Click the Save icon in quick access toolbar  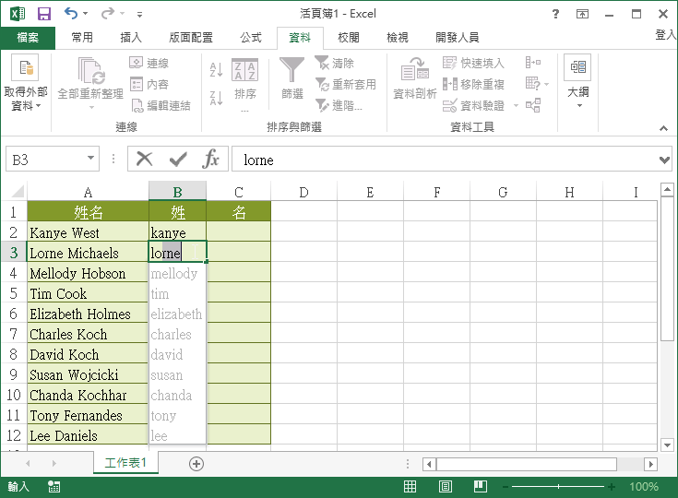[x=43, y=14]
